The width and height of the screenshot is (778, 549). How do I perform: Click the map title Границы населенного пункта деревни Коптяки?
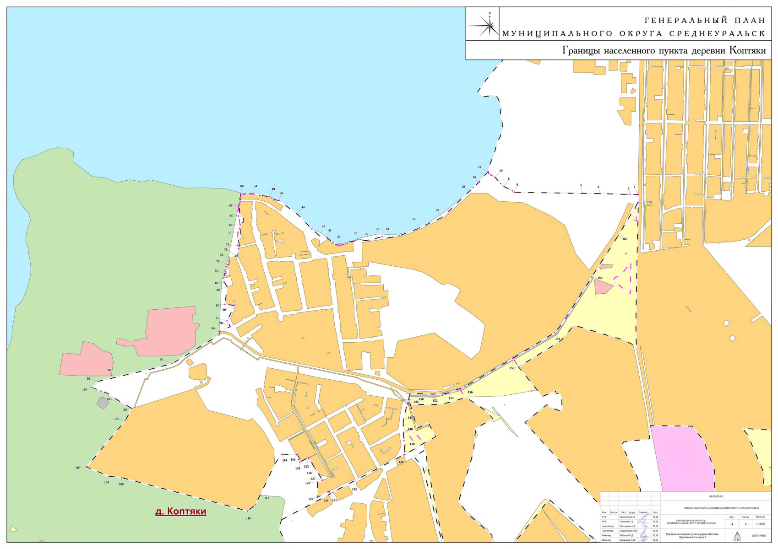664,50
